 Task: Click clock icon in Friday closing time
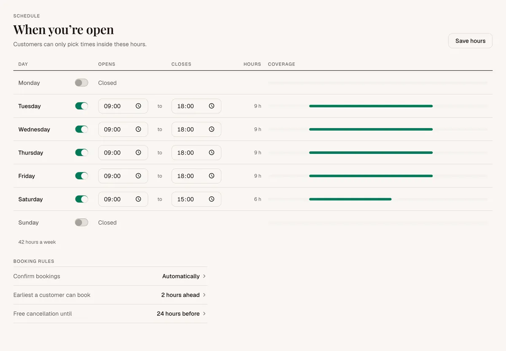(x=212, y=176)
